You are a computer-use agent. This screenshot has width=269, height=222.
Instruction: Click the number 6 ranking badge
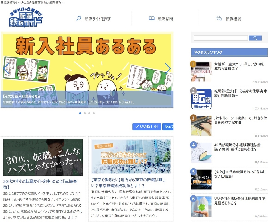coord(193,199)
